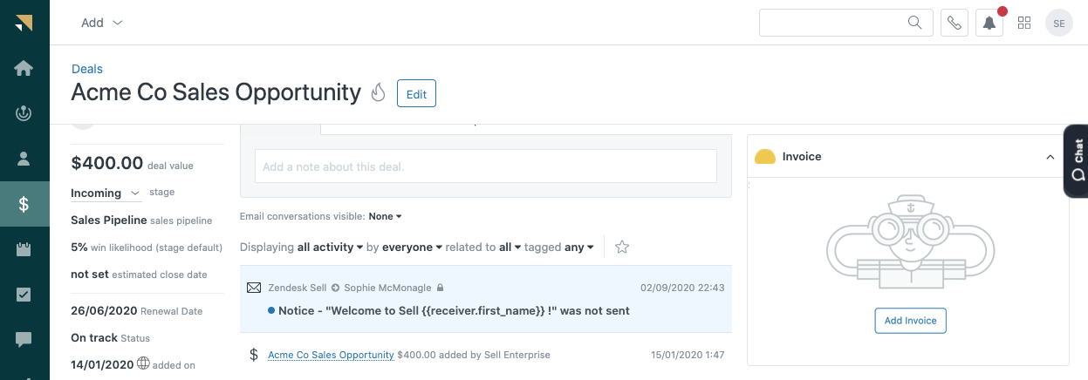Go to the Deals breadcrumb link
Viewport: 1088px width, 380px height.
(86, 69)
